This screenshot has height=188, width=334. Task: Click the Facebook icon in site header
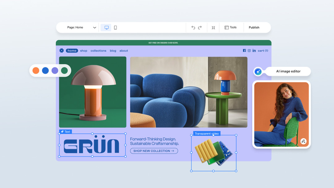click(244, 51)
